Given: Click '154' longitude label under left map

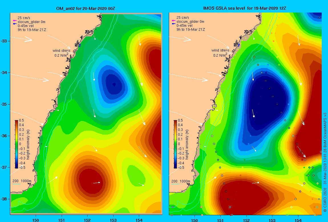Looking at the screenshot, I should point(139,220).
